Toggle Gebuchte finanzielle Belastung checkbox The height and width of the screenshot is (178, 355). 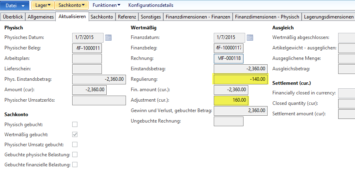coord(75,165)
